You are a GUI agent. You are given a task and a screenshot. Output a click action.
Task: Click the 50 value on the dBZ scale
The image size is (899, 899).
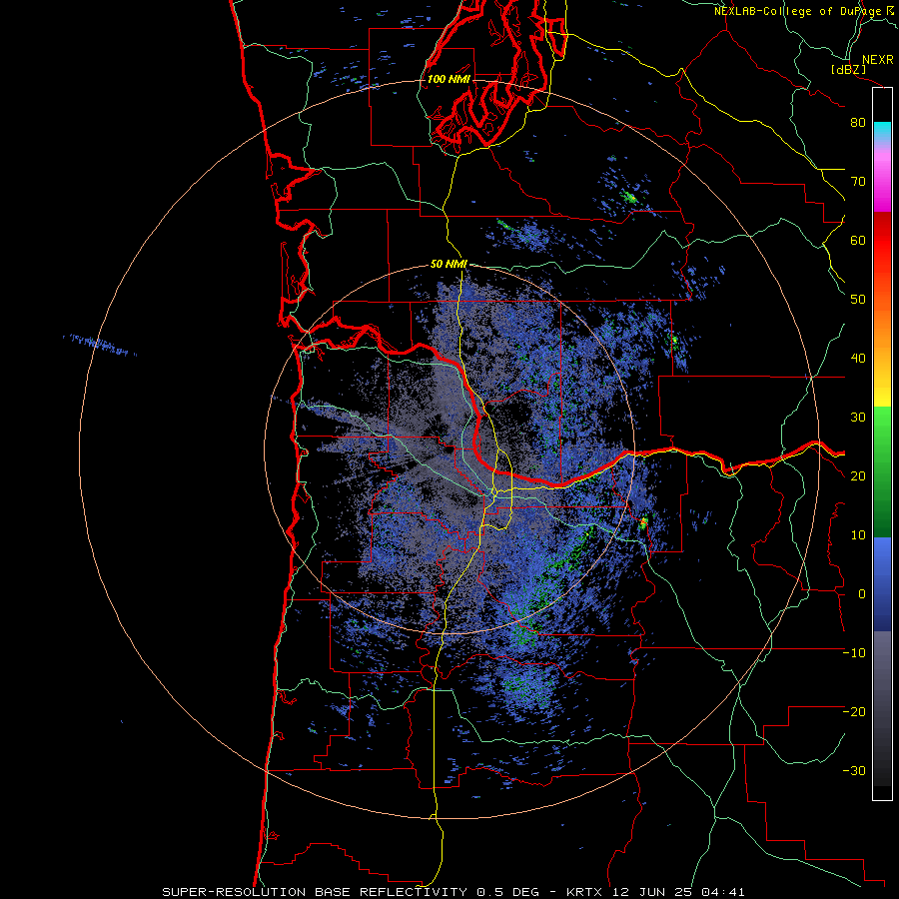(858, 300)
